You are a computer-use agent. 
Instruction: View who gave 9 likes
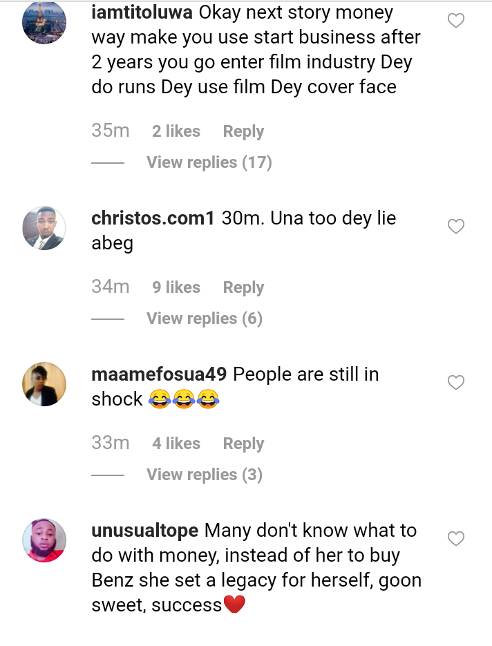pyautogui.click(x=176, y=287)
